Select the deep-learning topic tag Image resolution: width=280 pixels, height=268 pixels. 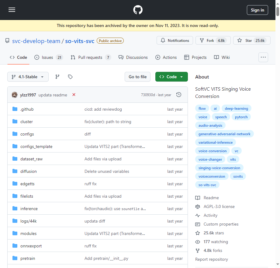pos(236,109)
